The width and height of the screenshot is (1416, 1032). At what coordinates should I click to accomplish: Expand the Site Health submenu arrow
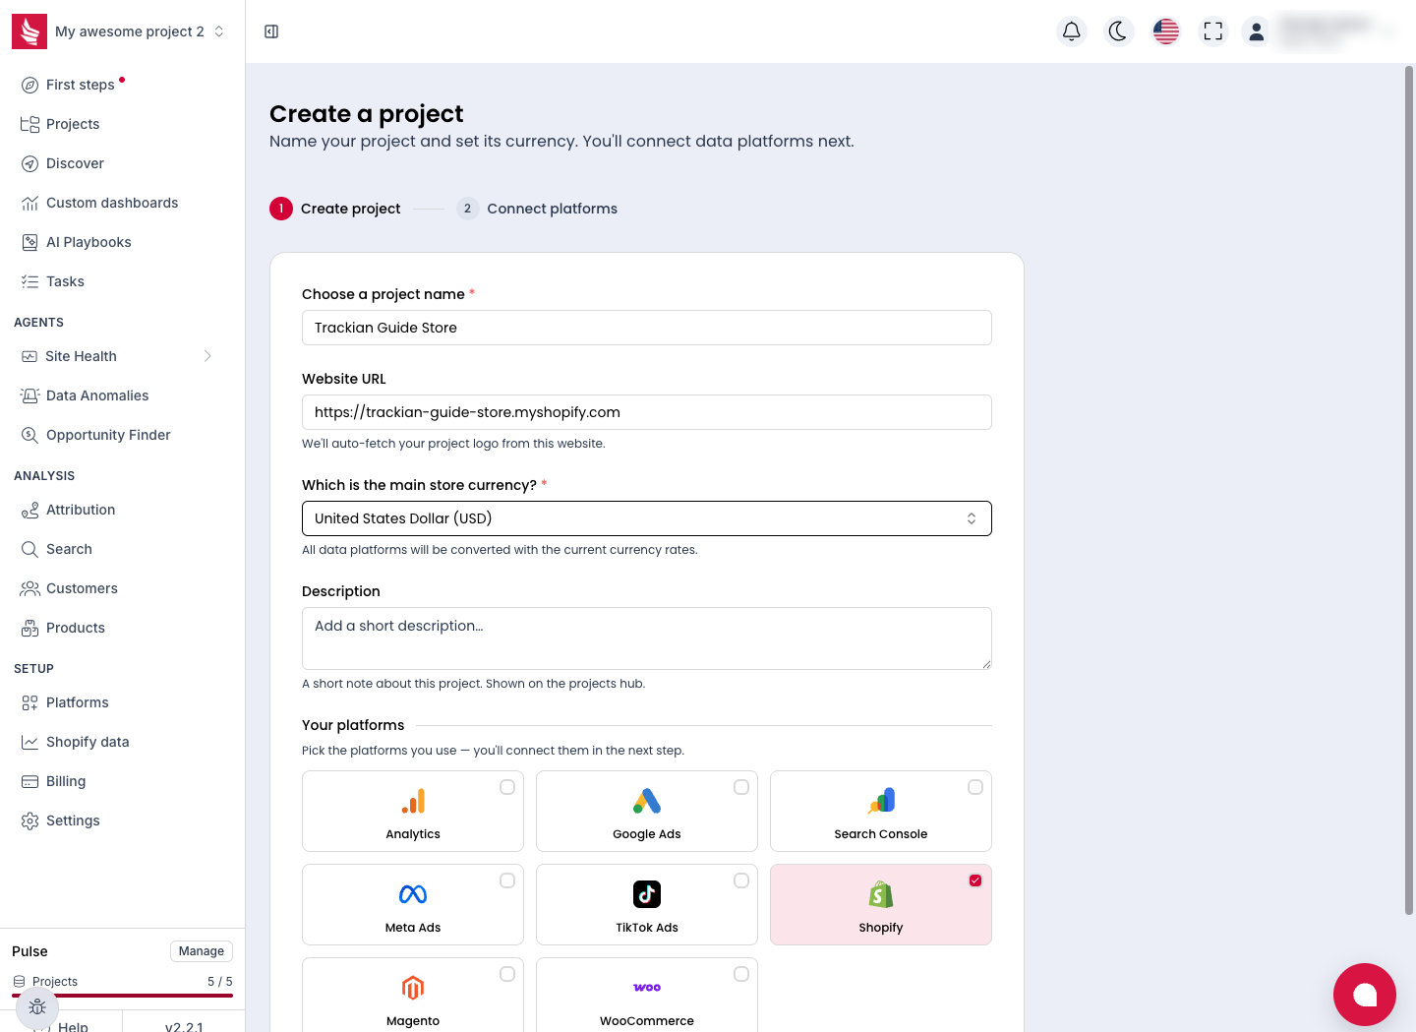tap(207, 356)
